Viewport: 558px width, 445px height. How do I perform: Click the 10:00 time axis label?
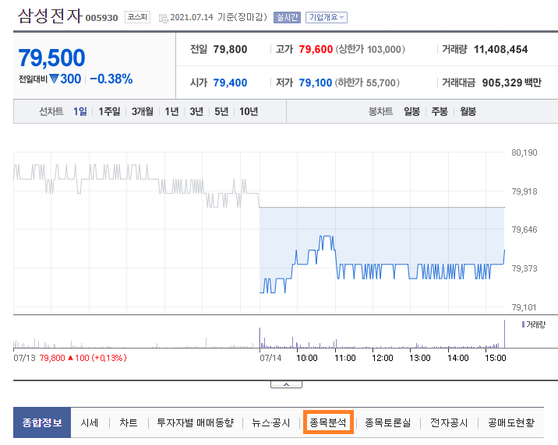307,358
